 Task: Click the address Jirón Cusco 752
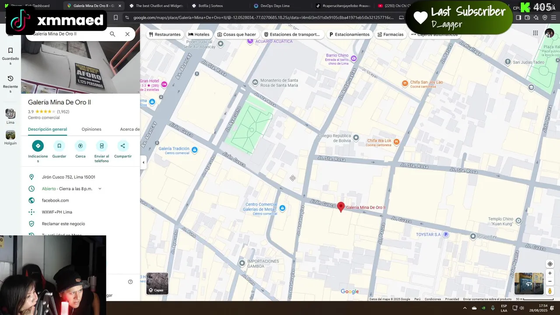(x=68, y=177)
